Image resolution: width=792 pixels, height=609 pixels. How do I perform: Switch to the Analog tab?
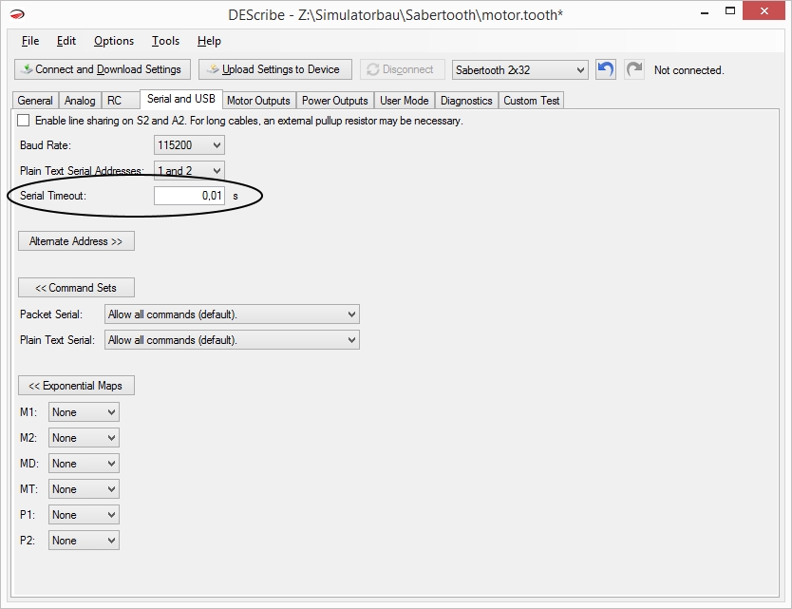click(80, 101)
